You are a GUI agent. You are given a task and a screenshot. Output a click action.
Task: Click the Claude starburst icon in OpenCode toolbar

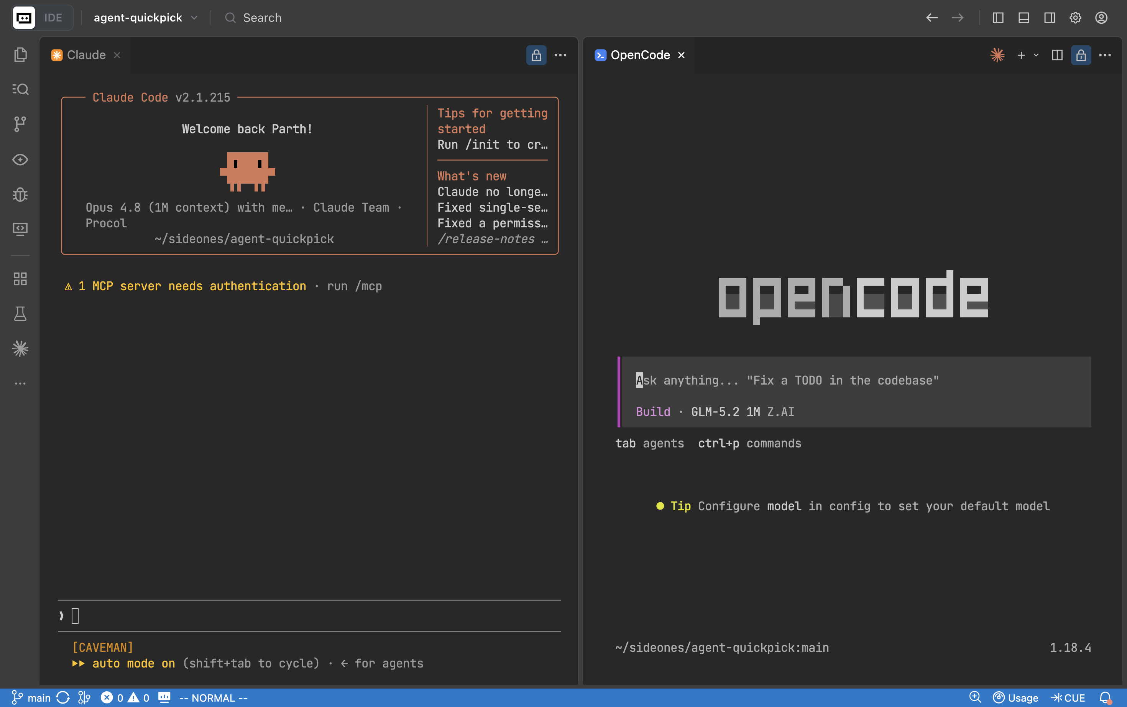(997, 55)
